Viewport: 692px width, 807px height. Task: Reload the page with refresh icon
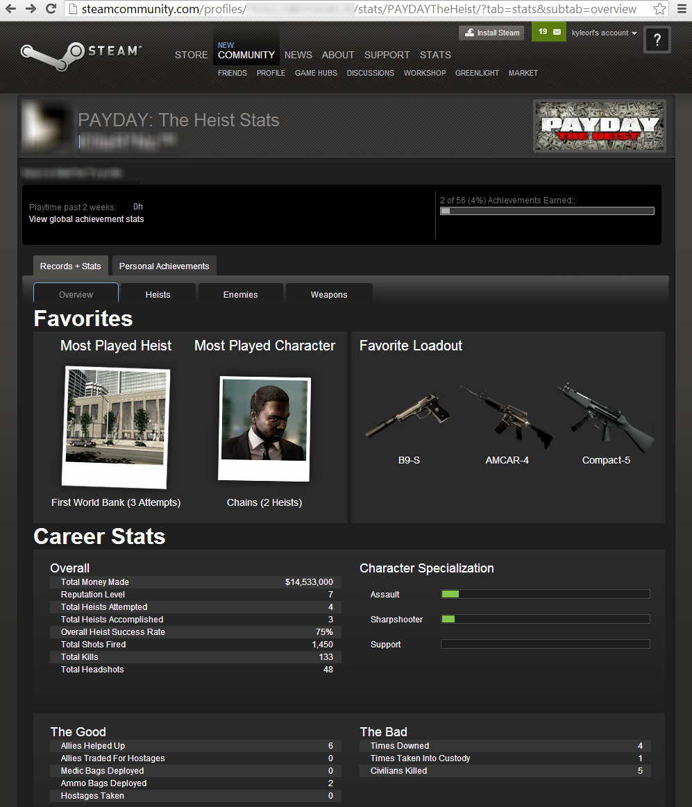51,9
